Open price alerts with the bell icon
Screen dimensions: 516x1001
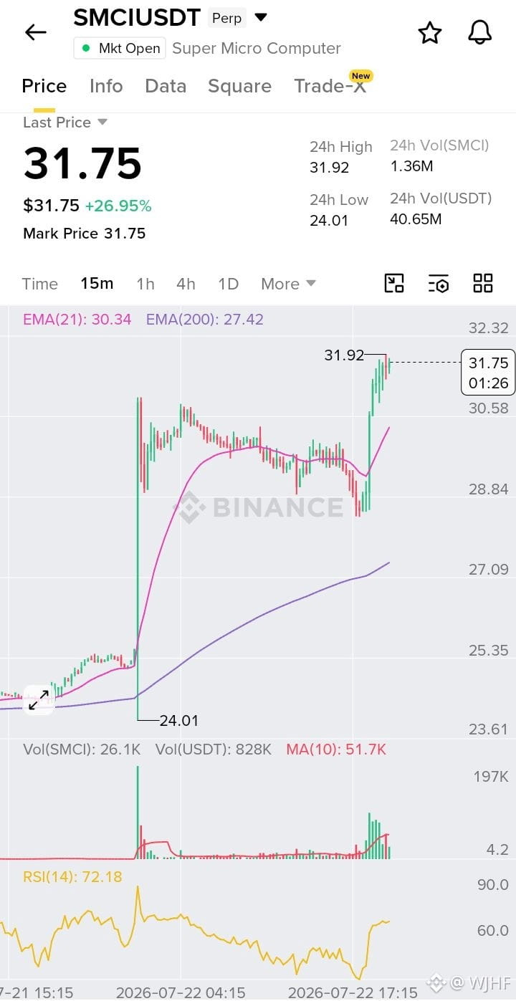coord(479,32)
